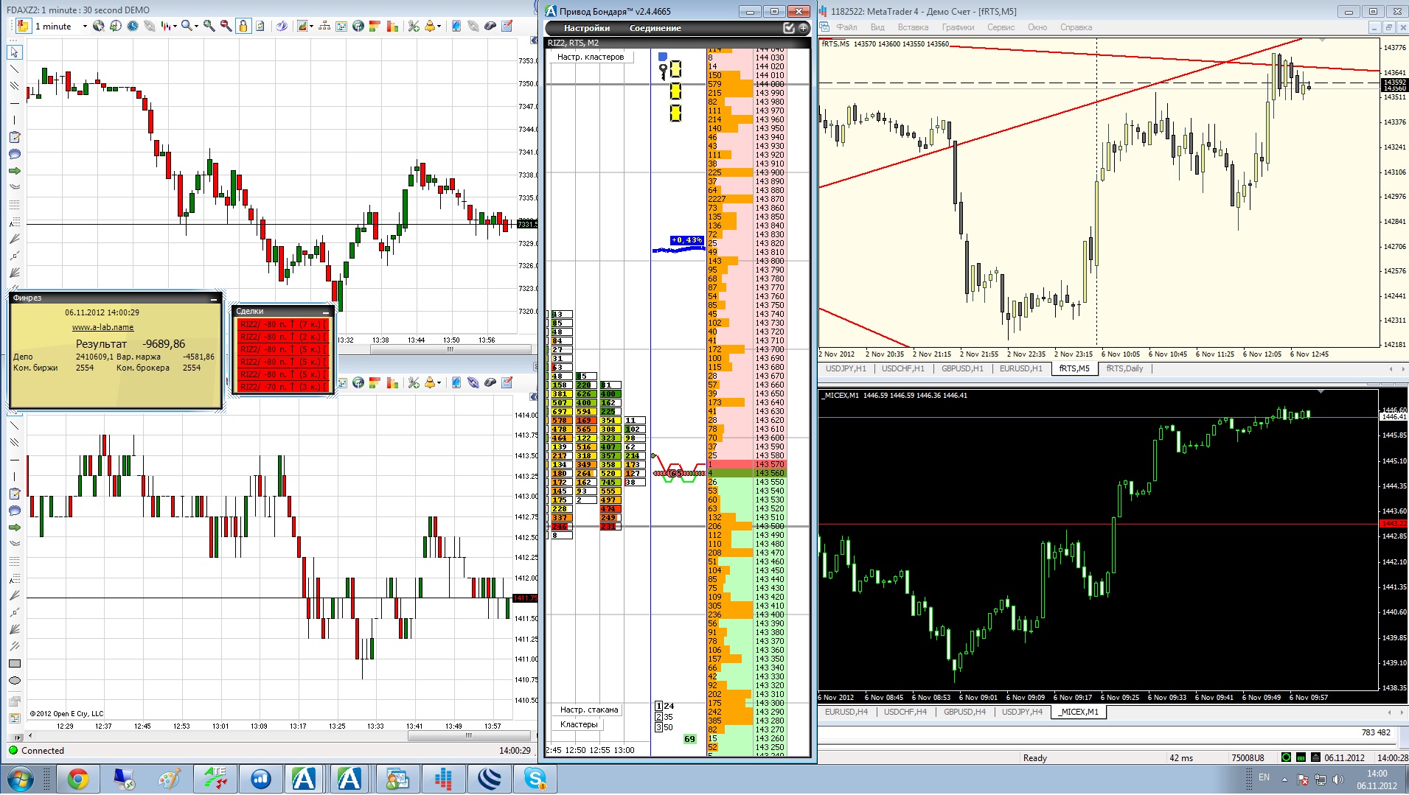Select the arrow pointer tool in left drawing sidebar
1409x795 pixels.
pyautogui.click(x=15, y=52)
